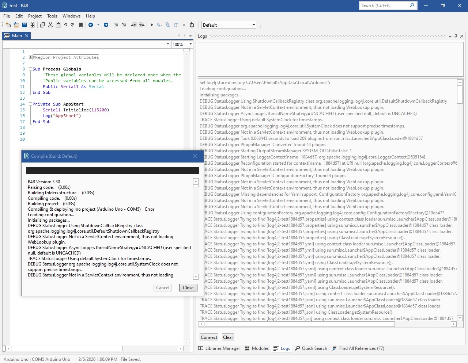Image resolution: width=468 pixels, height=363 pixels.
Task: Collapse the Private Sub AppStart block
Action: [31, 104]
